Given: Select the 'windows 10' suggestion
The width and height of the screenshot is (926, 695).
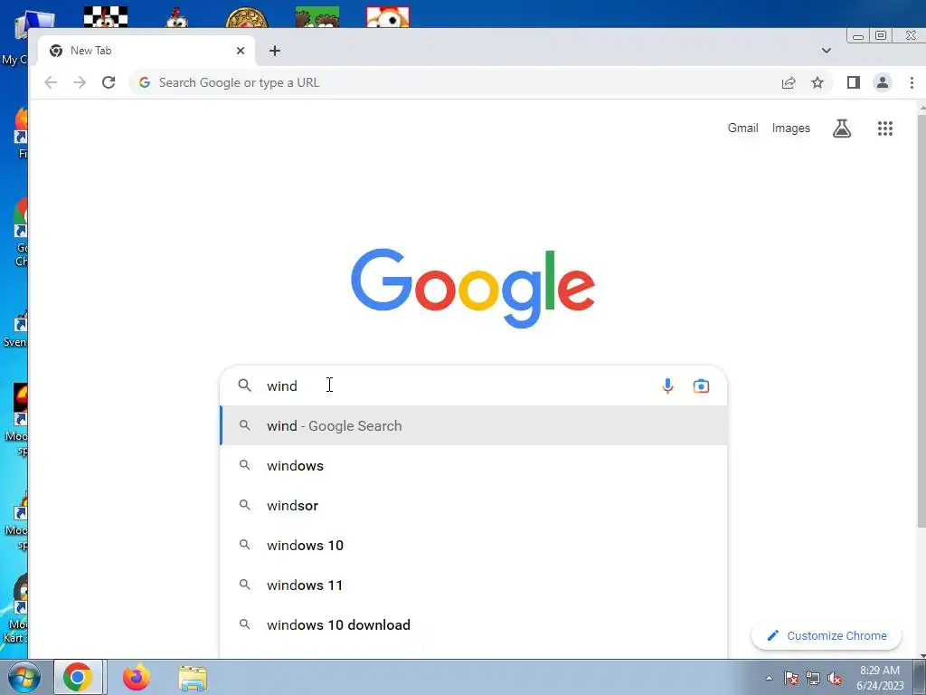Looking at the screenshot, I should point(473,545).
